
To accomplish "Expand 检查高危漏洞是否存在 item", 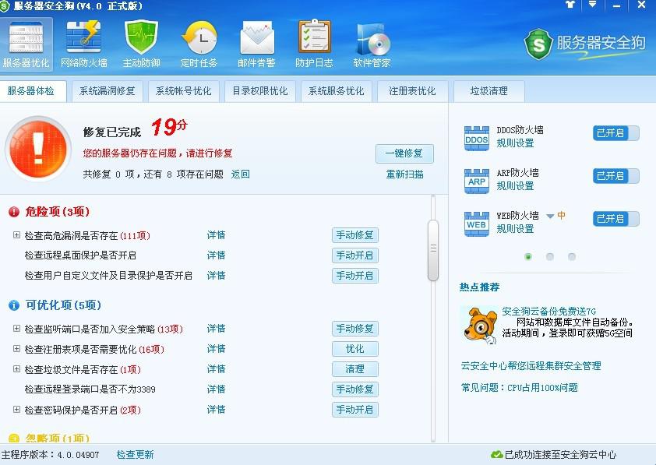I will click(x=16, y=234).
